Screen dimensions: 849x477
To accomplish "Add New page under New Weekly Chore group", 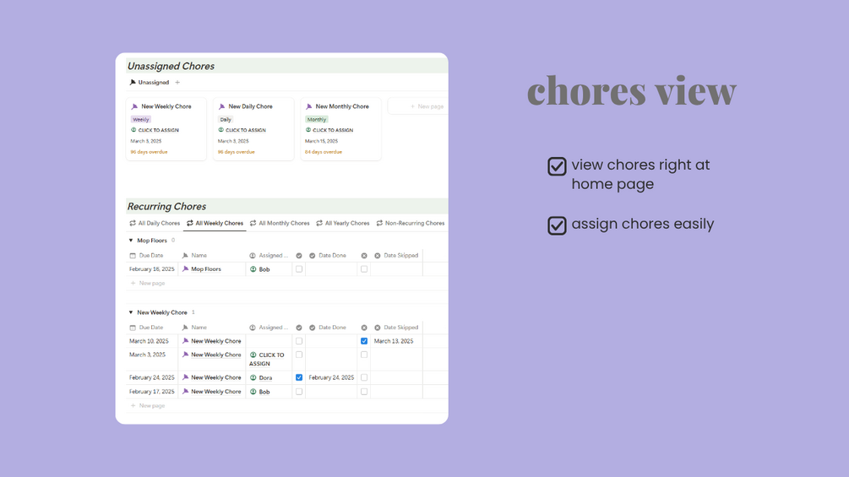I will [x=147, y=405].
